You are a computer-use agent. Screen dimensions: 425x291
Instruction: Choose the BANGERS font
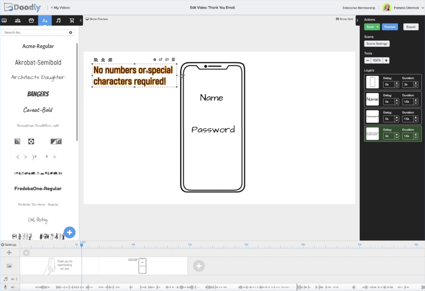38,94
